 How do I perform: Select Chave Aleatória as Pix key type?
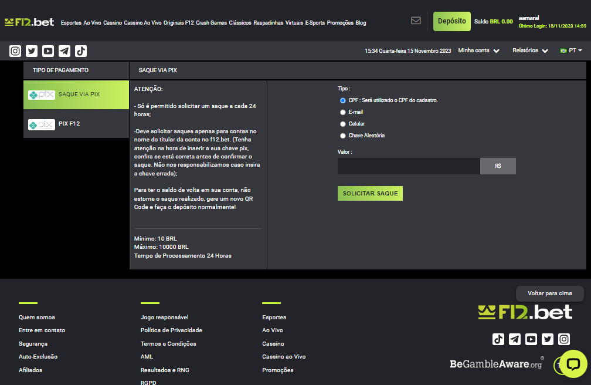342,136
